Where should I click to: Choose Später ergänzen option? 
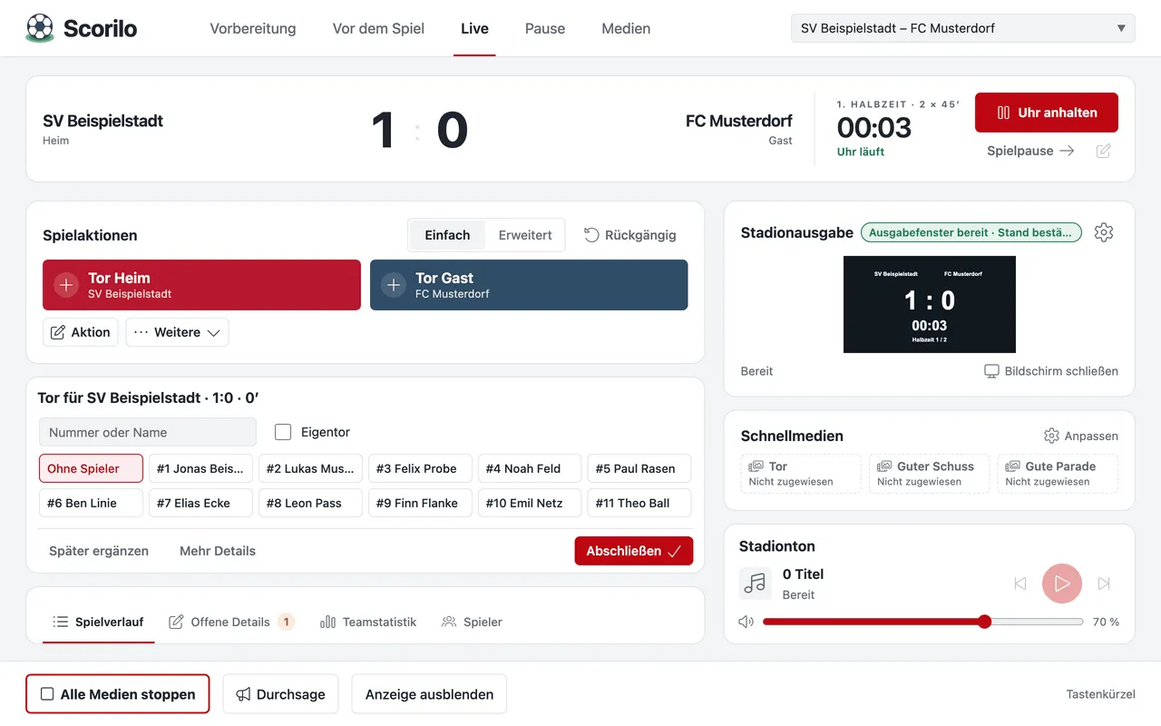[99, 551]
